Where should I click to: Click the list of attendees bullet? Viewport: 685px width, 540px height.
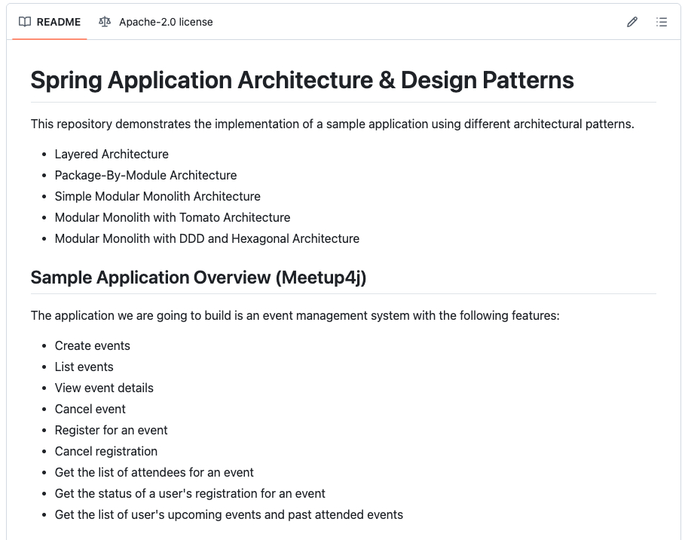(154, 472)
